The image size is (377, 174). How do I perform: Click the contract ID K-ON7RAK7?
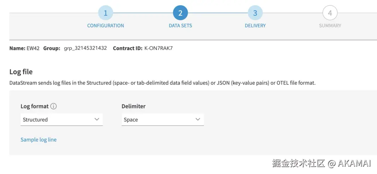click(x=158, y=48)
